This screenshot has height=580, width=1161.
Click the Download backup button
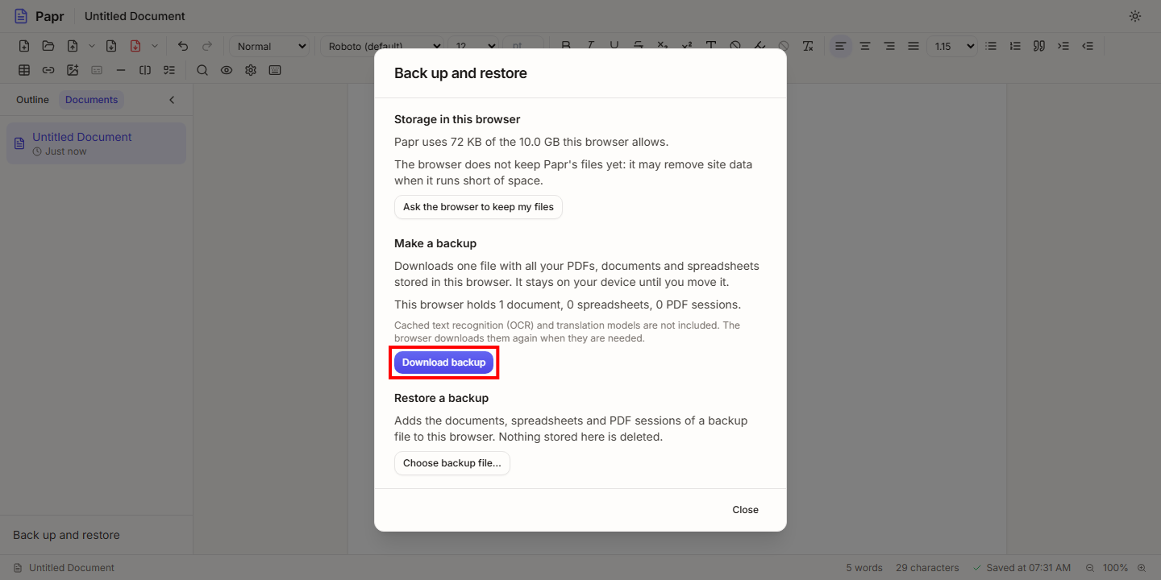(444, 362)
